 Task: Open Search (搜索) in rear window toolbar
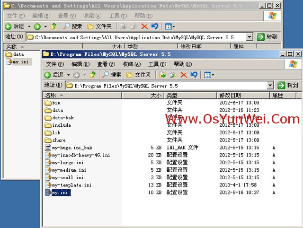[72, 26]
